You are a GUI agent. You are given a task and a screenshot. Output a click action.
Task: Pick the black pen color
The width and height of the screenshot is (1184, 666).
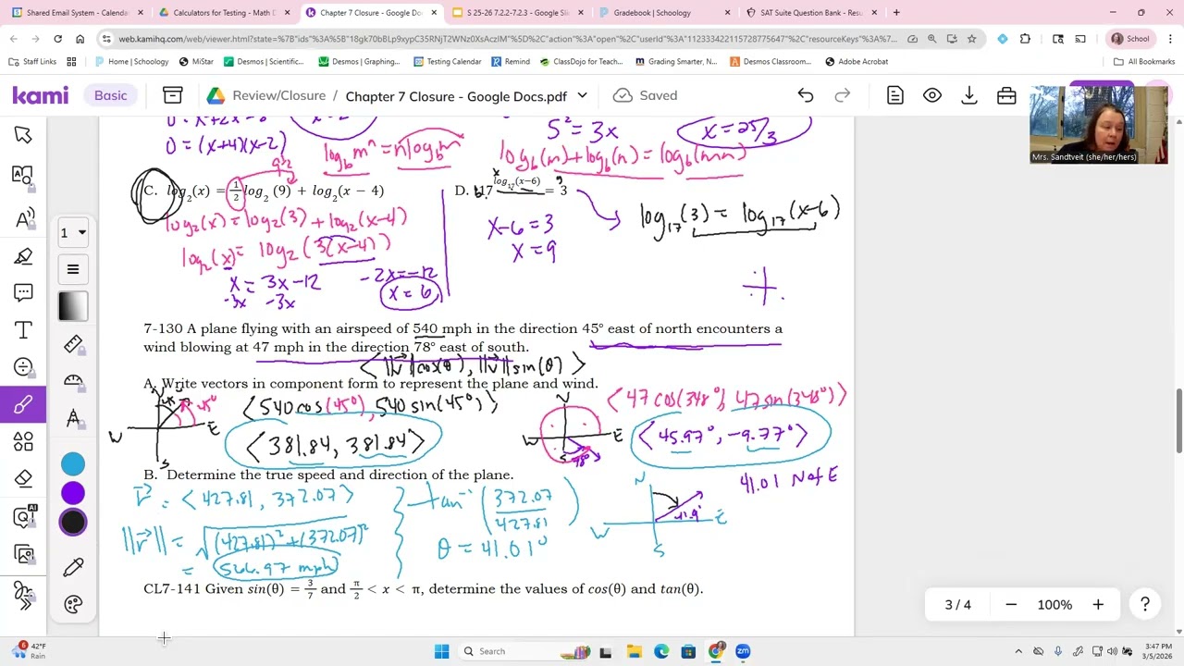tap(73, 523)
